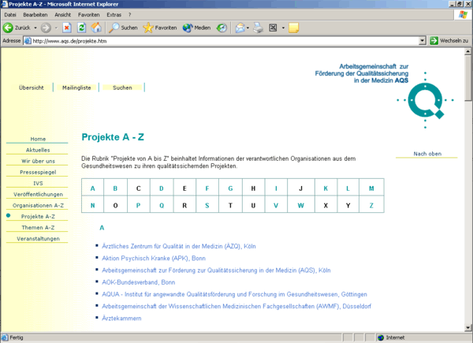
Task: Jump to letter W in alphabet table
Action: (301, 206)
